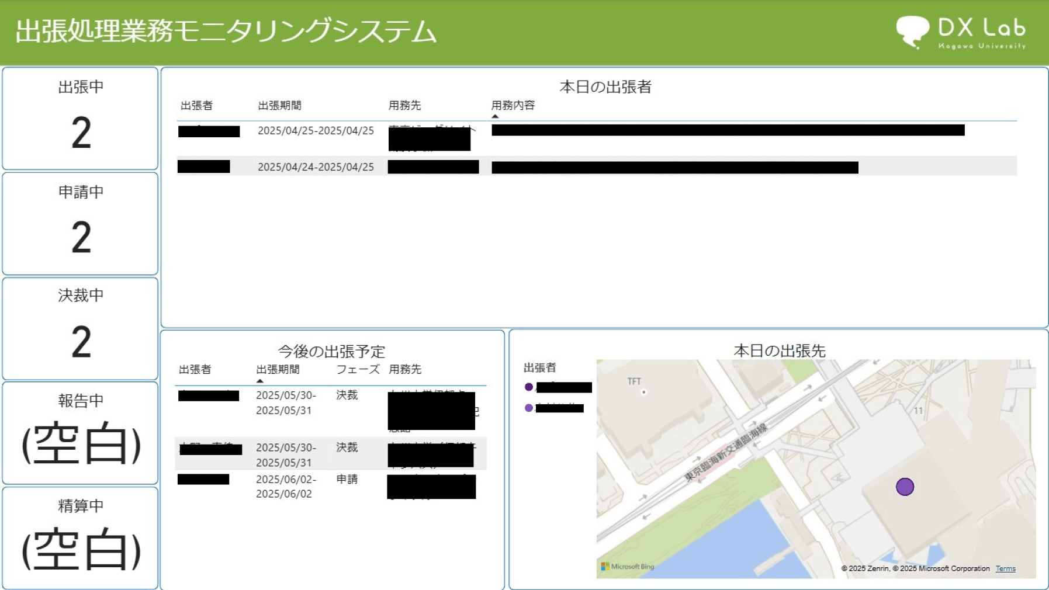Click the sort arrow under 用務内容 header
The width and height of the screenshot is (1049, 590).
(x=495, y=116)
